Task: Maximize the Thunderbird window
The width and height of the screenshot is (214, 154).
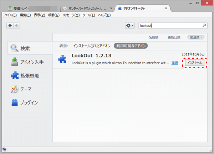Action: coord(198,3)
